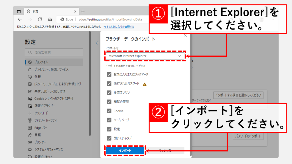Reload the page with refresh icon
This screenshot has height=164, width=292.
click(40, 19)
